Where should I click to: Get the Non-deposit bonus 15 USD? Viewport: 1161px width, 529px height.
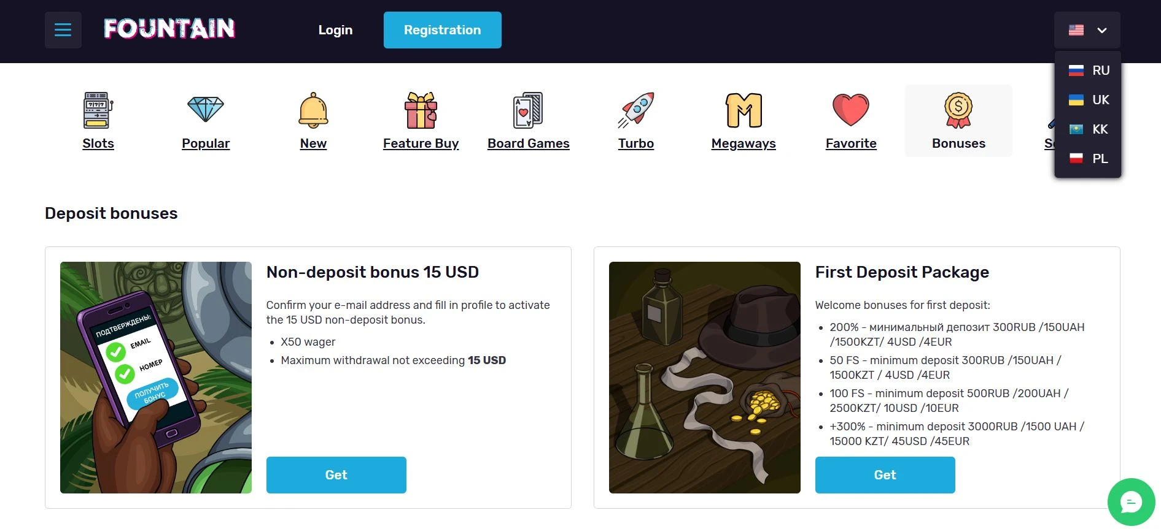[336, 475]
